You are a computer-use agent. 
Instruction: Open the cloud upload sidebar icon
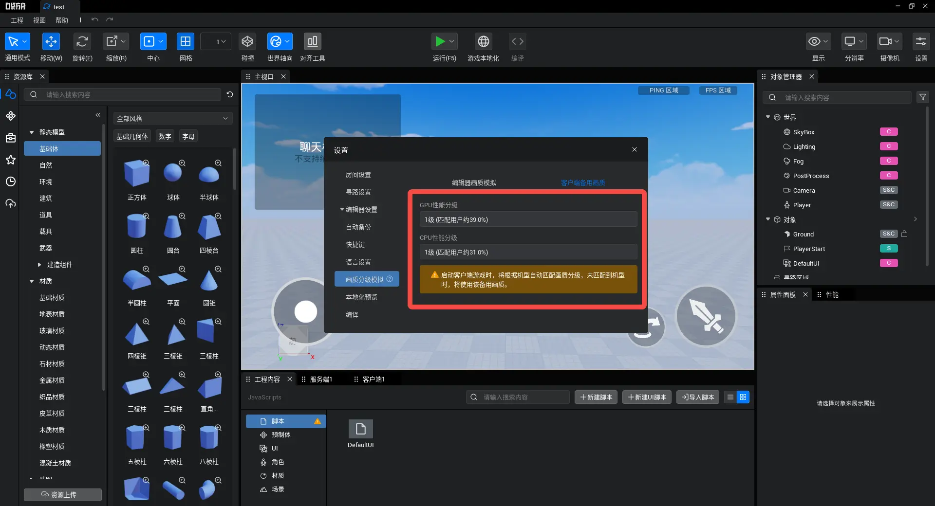point(11,203)
